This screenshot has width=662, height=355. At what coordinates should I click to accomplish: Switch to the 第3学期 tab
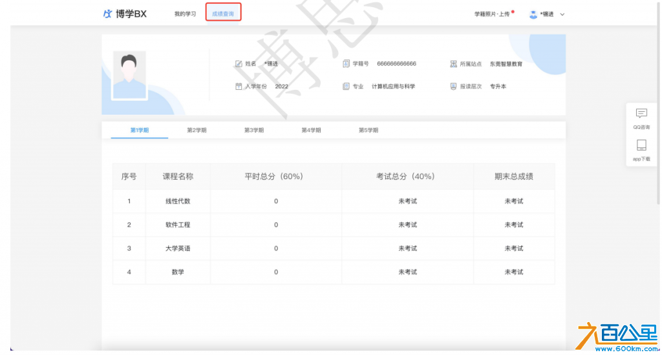[x=253, y=130]
